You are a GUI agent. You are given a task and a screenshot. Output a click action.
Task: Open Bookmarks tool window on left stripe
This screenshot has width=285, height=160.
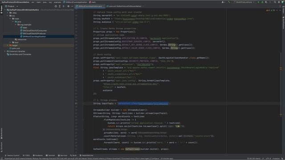coord(1,133)
